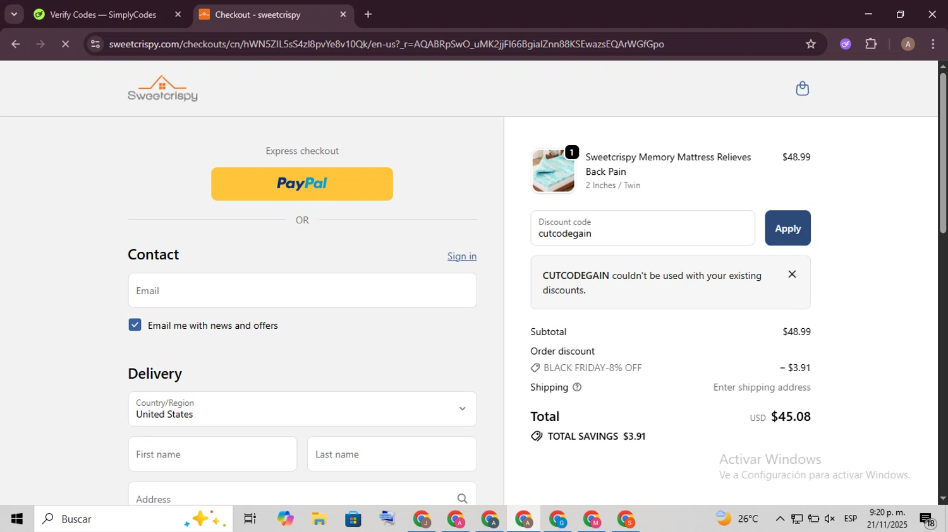This screenshot has height=532, width=948.
Task: Click the purple extension icon in toolbar
Action: click(x=846, y=44)
